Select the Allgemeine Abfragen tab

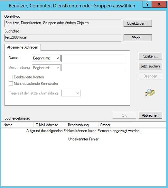point(23,47)
